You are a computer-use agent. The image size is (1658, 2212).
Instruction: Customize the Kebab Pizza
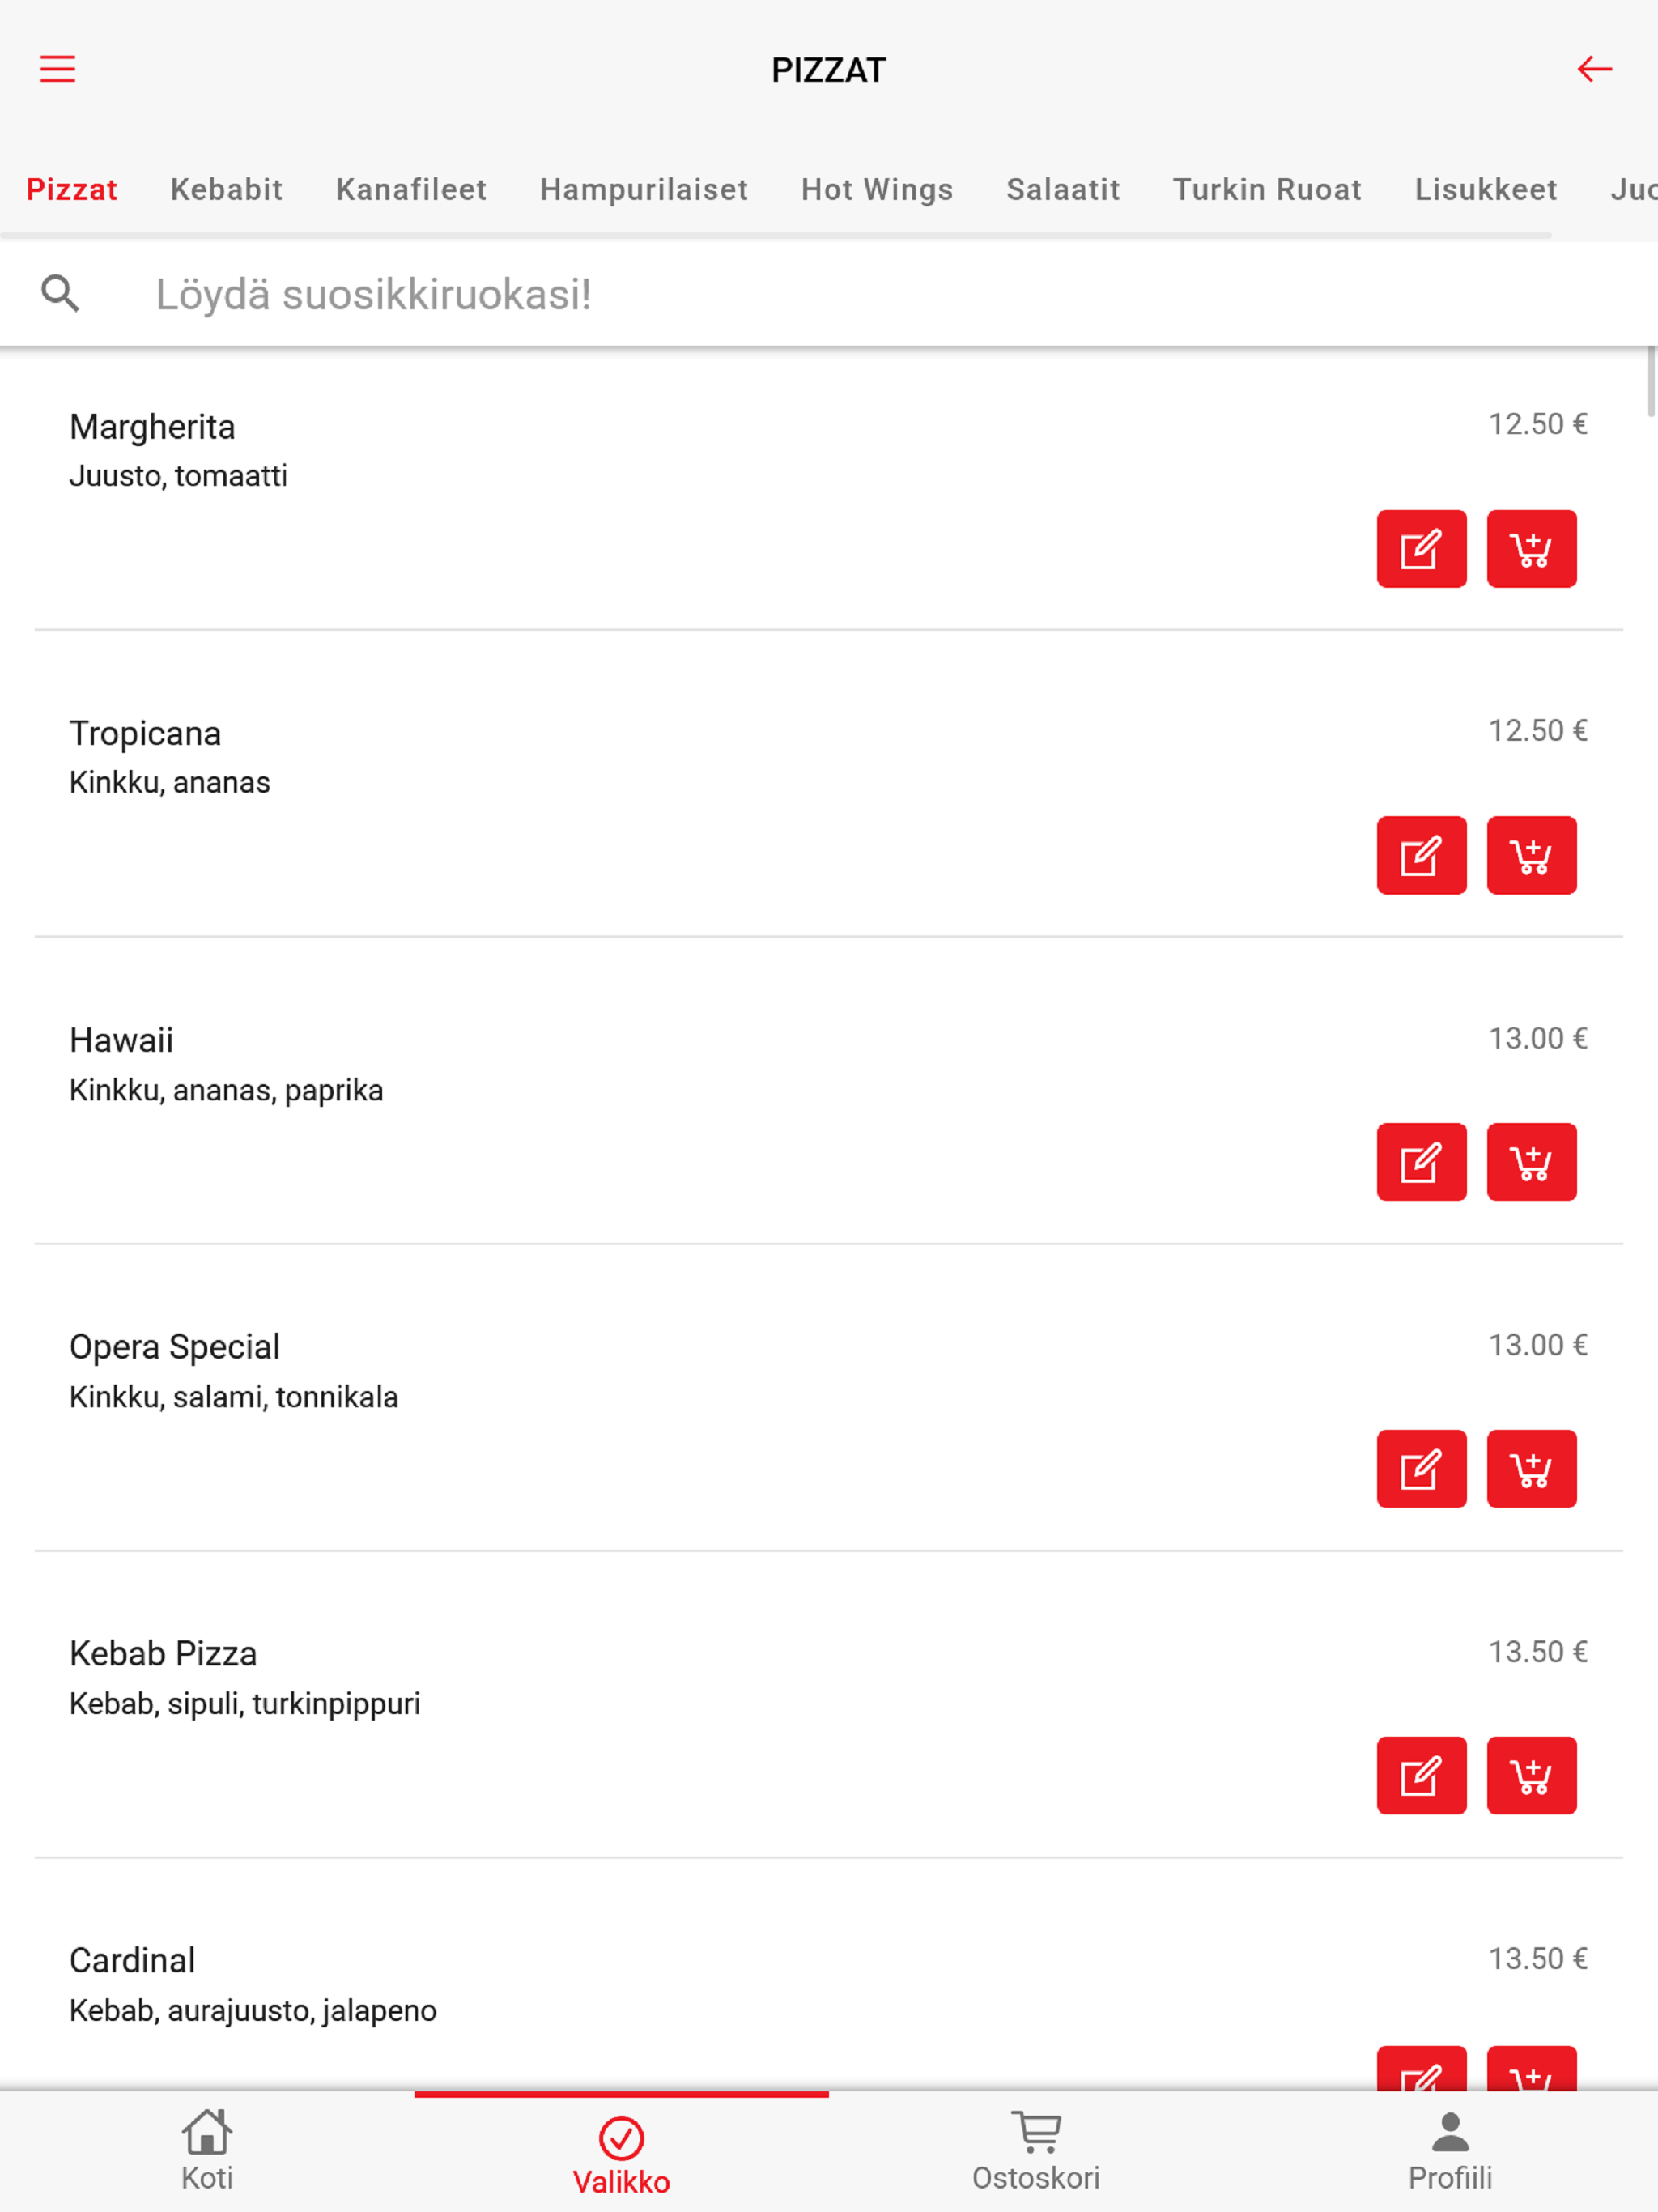point(1421,1776)
